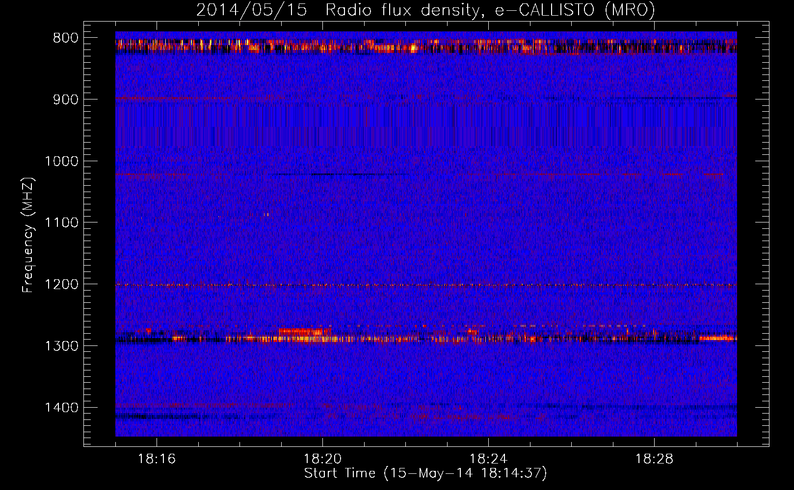Select the '1200' frequency axis label

62,285
